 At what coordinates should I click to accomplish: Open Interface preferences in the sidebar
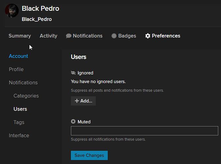click(x=19, y=135)
